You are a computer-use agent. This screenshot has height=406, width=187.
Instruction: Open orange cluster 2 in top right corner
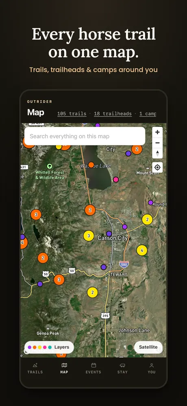[x=137, y=149]
